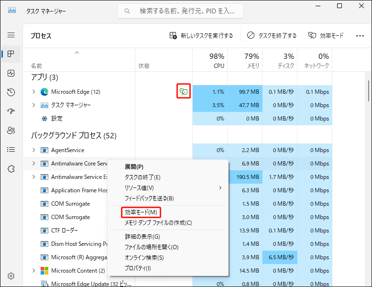Click the AgentService process icon

click(x=44, y=150)
